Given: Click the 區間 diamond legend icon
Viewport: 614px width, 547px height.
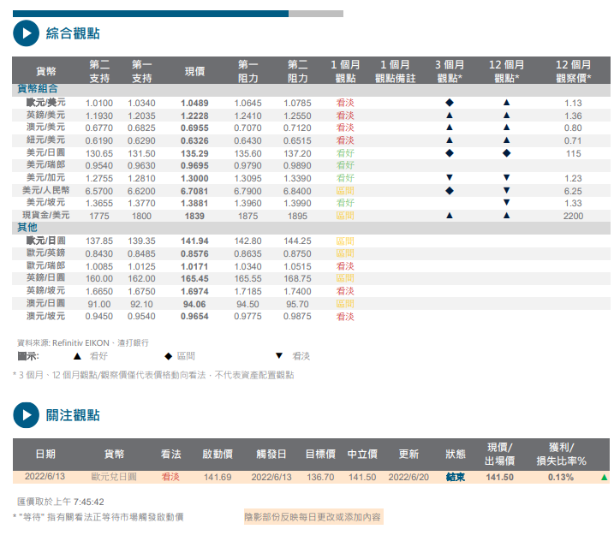Looking at the screenshot, I should tap(168, 356).
